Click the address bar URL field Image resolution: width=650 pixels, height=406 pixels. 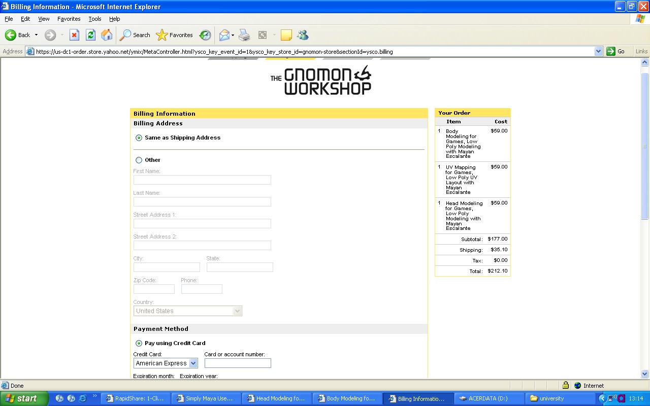pyautogui.click(x=310, y=51)
